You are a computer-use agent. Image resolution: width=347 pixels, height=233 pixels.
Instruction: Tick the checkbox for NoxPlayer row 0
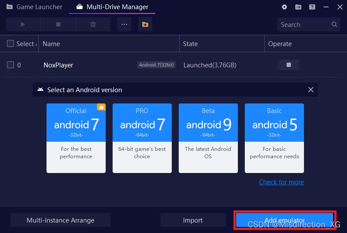[10, 65]
